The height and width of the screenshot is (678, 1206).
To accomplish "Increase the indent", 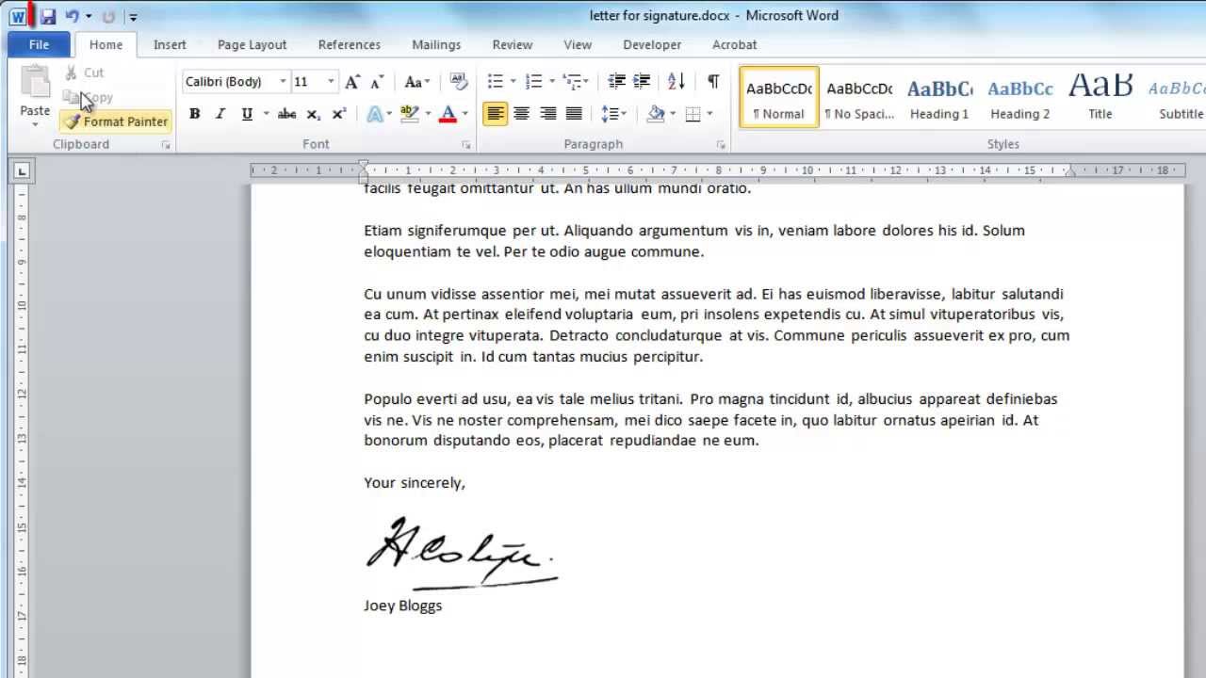I will point(642,82).
